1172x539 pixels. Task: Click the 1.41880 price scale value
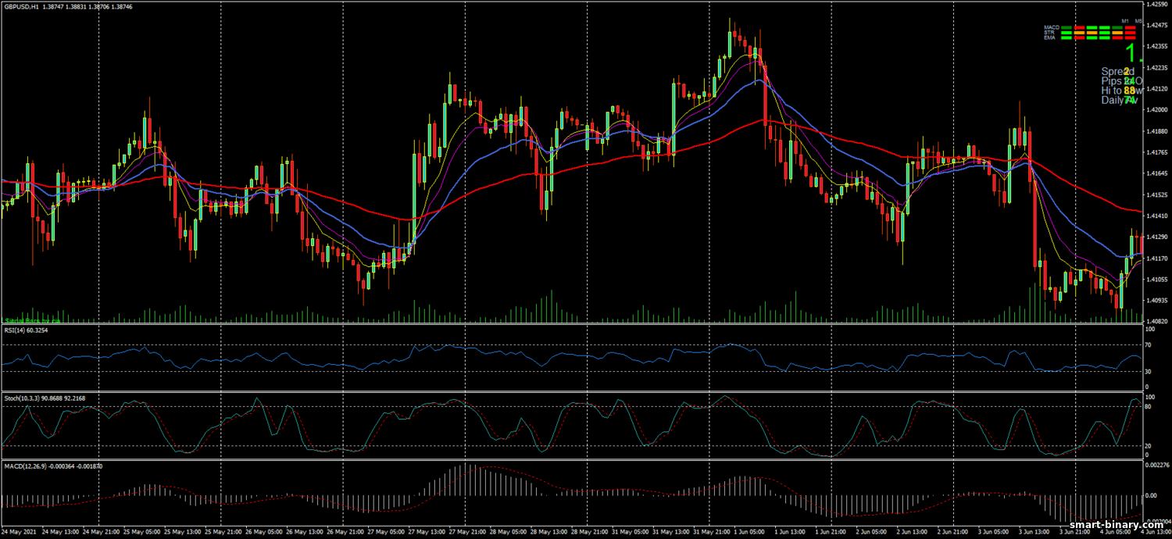(x=1157, y=130)
